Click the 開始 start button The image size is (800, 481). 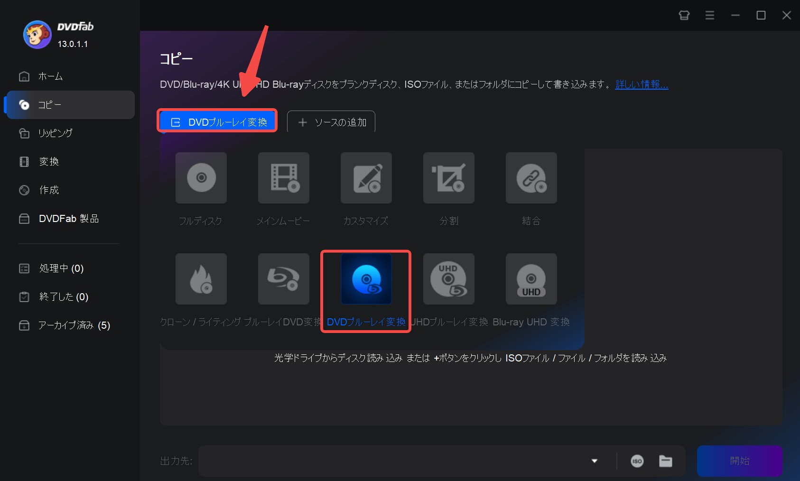(739, 461)
